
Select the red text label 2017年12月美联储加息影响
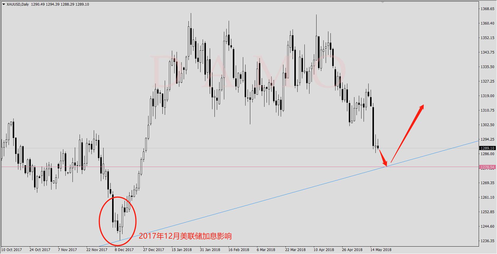pos(185,236)
